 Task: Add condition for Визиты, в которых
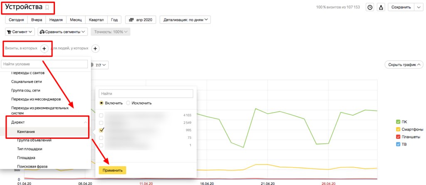pos(44,48)
